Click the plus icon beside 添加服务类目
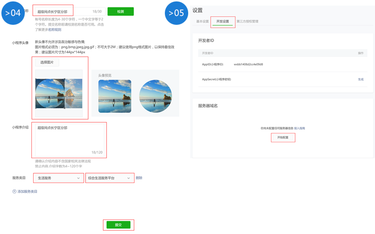Image resolution: width=375 pixels, height=234 pixels. (14, 191)
